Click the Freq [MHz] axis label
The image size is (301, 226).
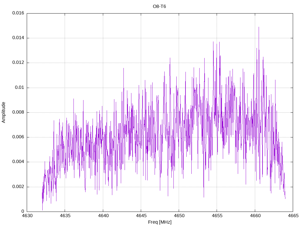point(160,222)
